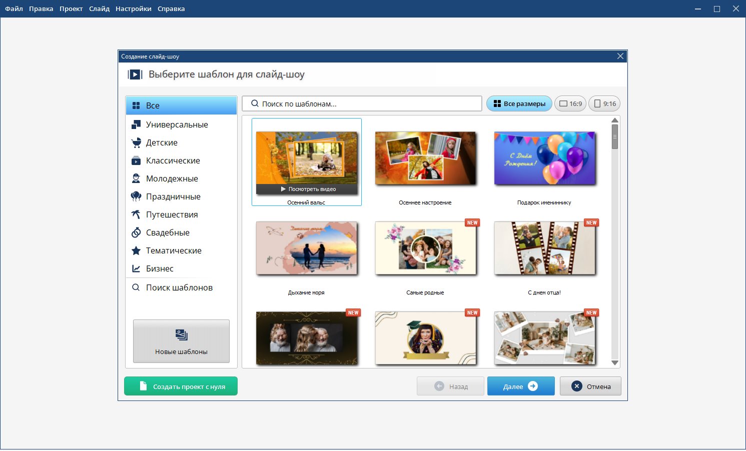746x451 pixels.
Task: Open the Бизнес chart icon category
Action: click(x=136, y=269)
